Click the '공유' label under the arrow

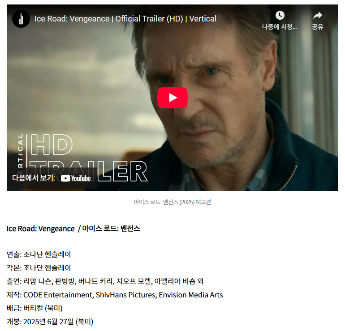pos(317,27)
